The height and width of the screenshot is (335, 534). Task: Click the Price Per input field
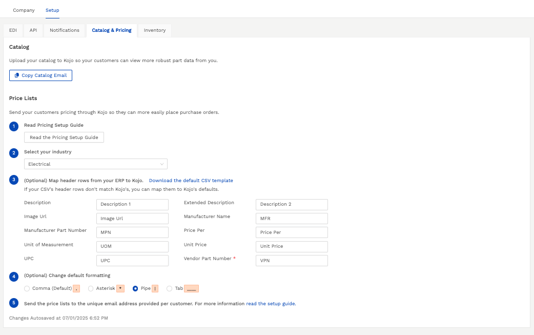pos(292,232)
